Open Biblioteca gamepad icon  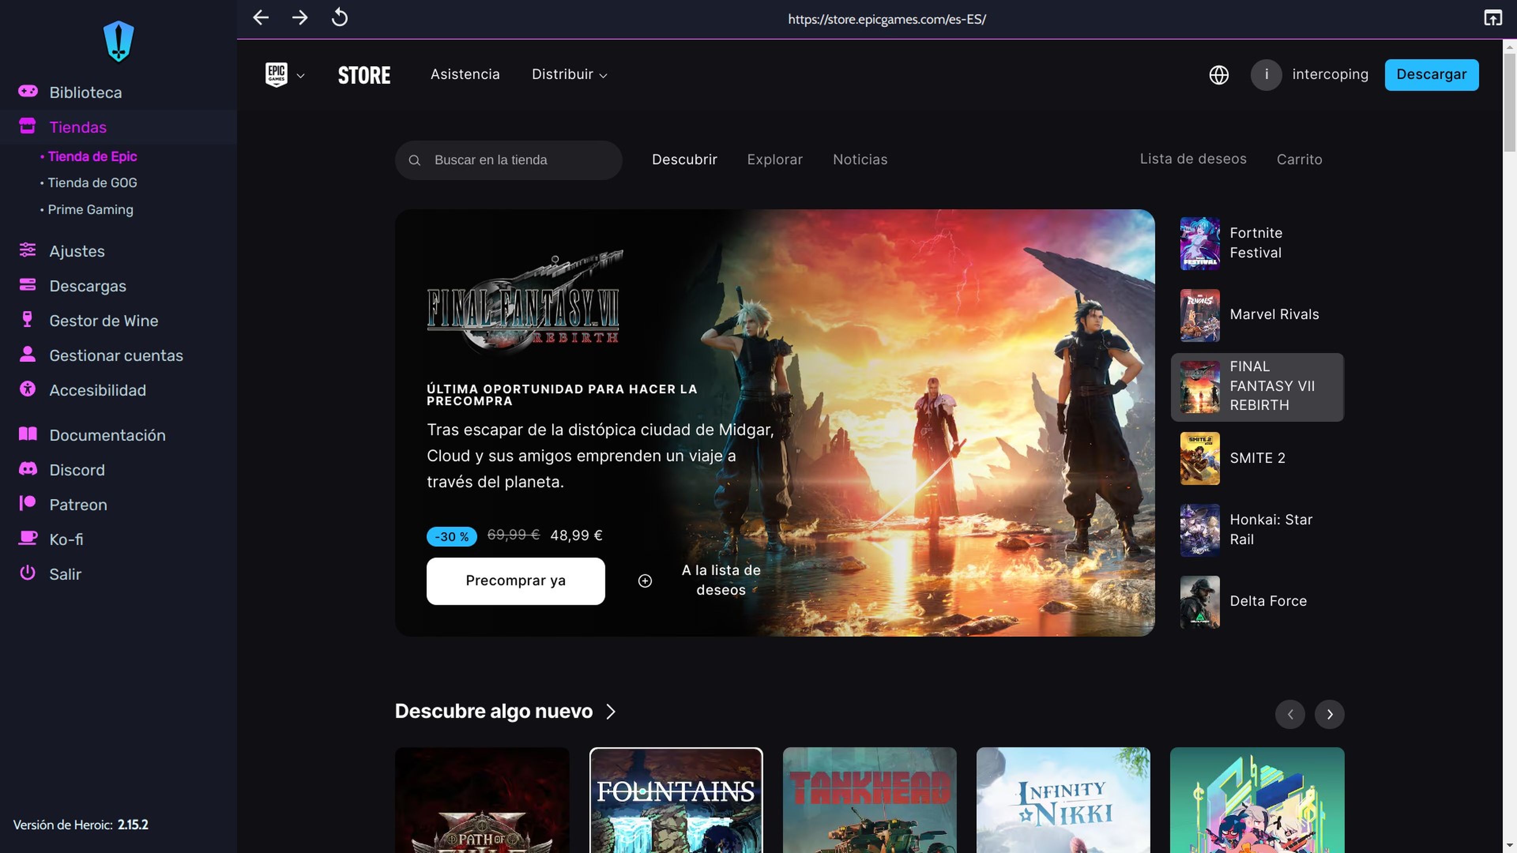tap(28, 91)
